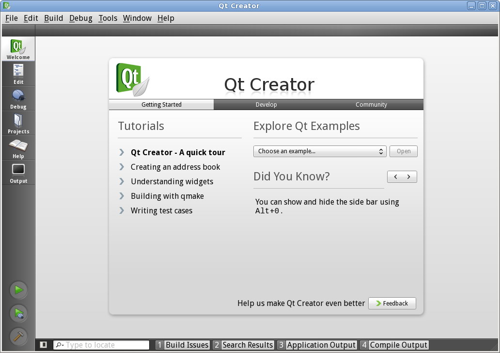500x353 pixels.
Task: Build project with the hammer icon
Action: tap(18, 337)
